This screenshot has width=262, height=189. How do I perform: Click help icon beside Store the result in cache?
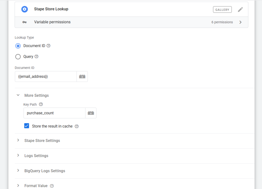77,126
